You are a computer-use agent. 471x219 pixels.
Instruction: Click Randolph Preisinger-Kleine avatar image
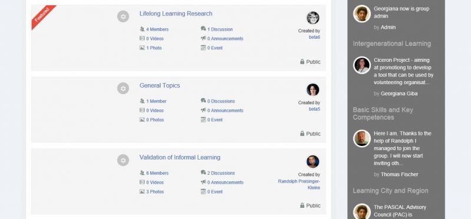coord(313,161)
